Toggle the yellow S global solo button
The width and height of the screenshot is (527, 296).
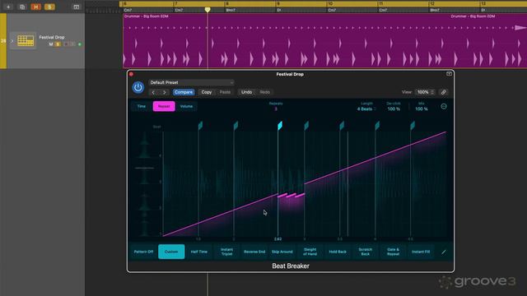click(x=49, y=7)
